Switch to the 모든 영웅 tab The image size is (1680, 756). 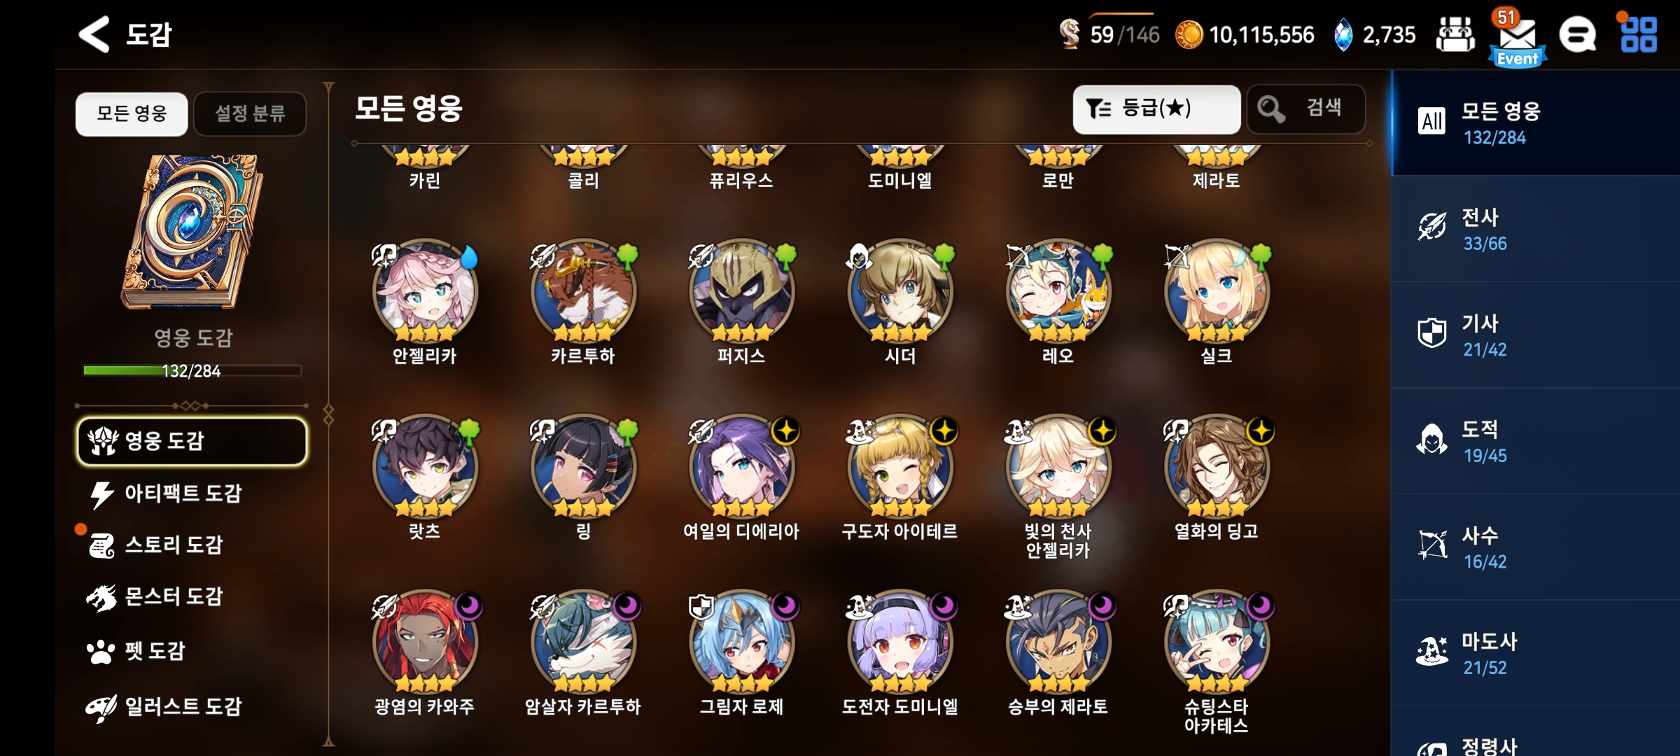(x=132, y=113)
